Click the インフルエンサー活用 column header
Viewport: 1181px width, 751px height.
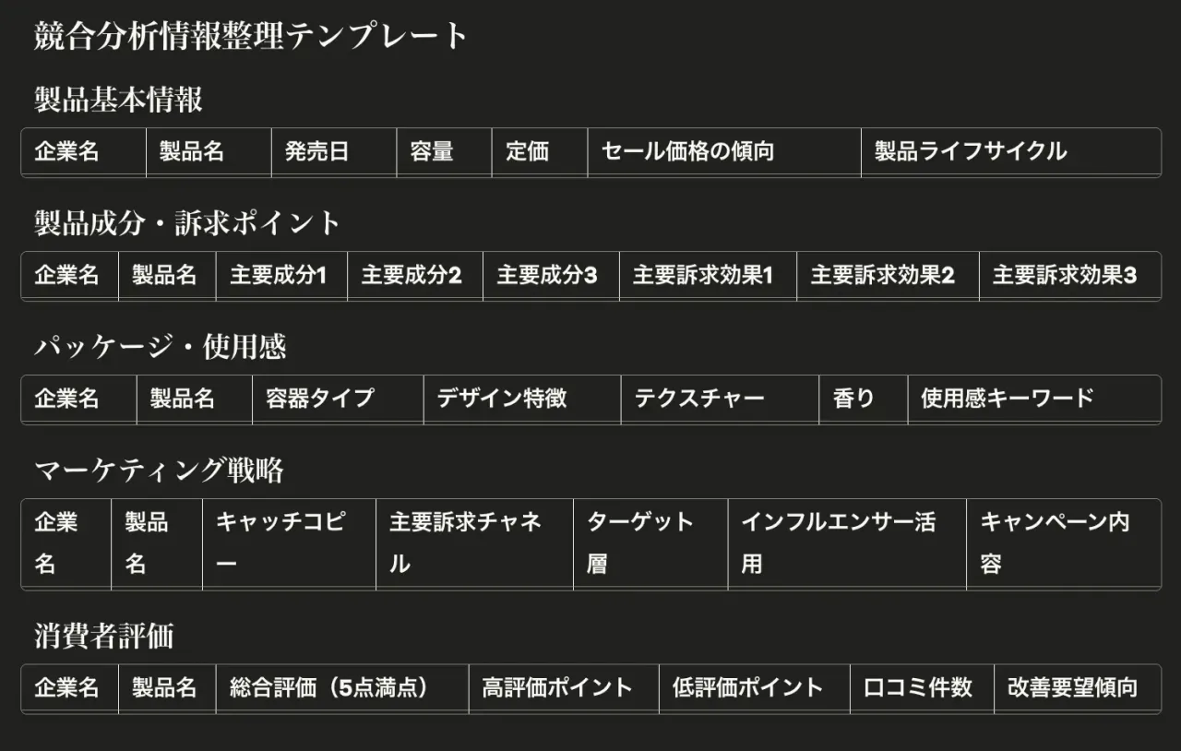pyautogui.click(x=847, y=544)
